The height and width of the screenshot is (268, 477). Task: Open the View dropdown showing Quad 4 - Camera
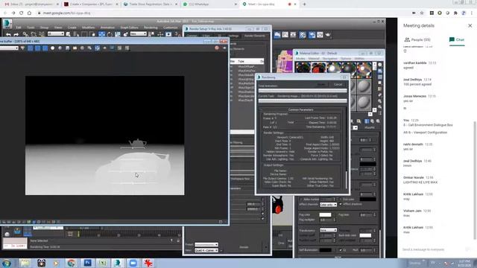pyautogui.click(x=206, y=250)
